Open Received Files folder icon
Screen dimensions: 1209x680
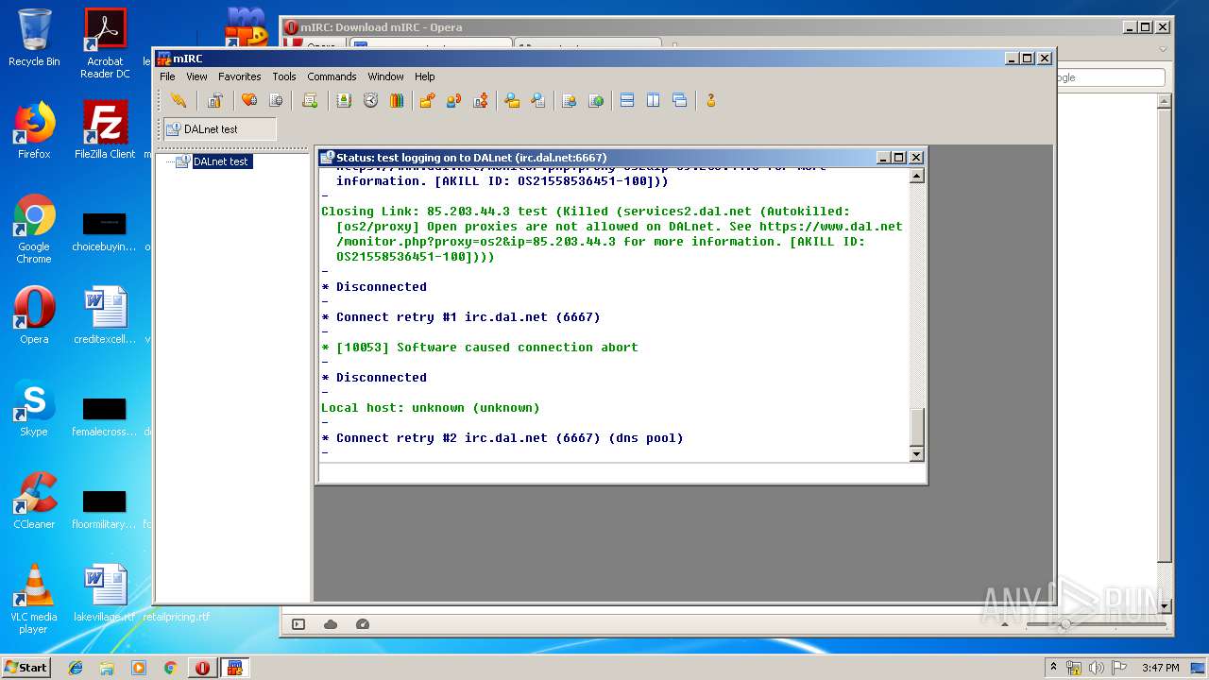pos(512,100)
